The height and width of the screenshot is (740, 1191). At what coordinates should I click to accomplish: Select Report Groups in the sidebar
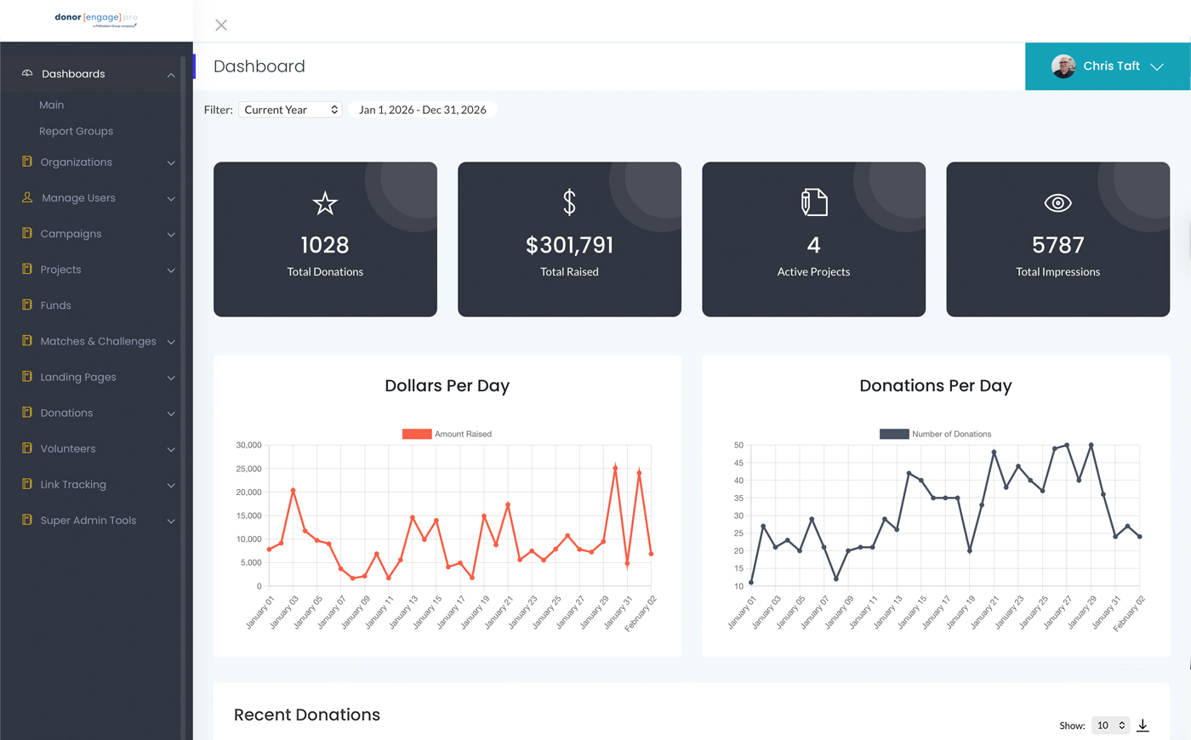click(76, 131)
